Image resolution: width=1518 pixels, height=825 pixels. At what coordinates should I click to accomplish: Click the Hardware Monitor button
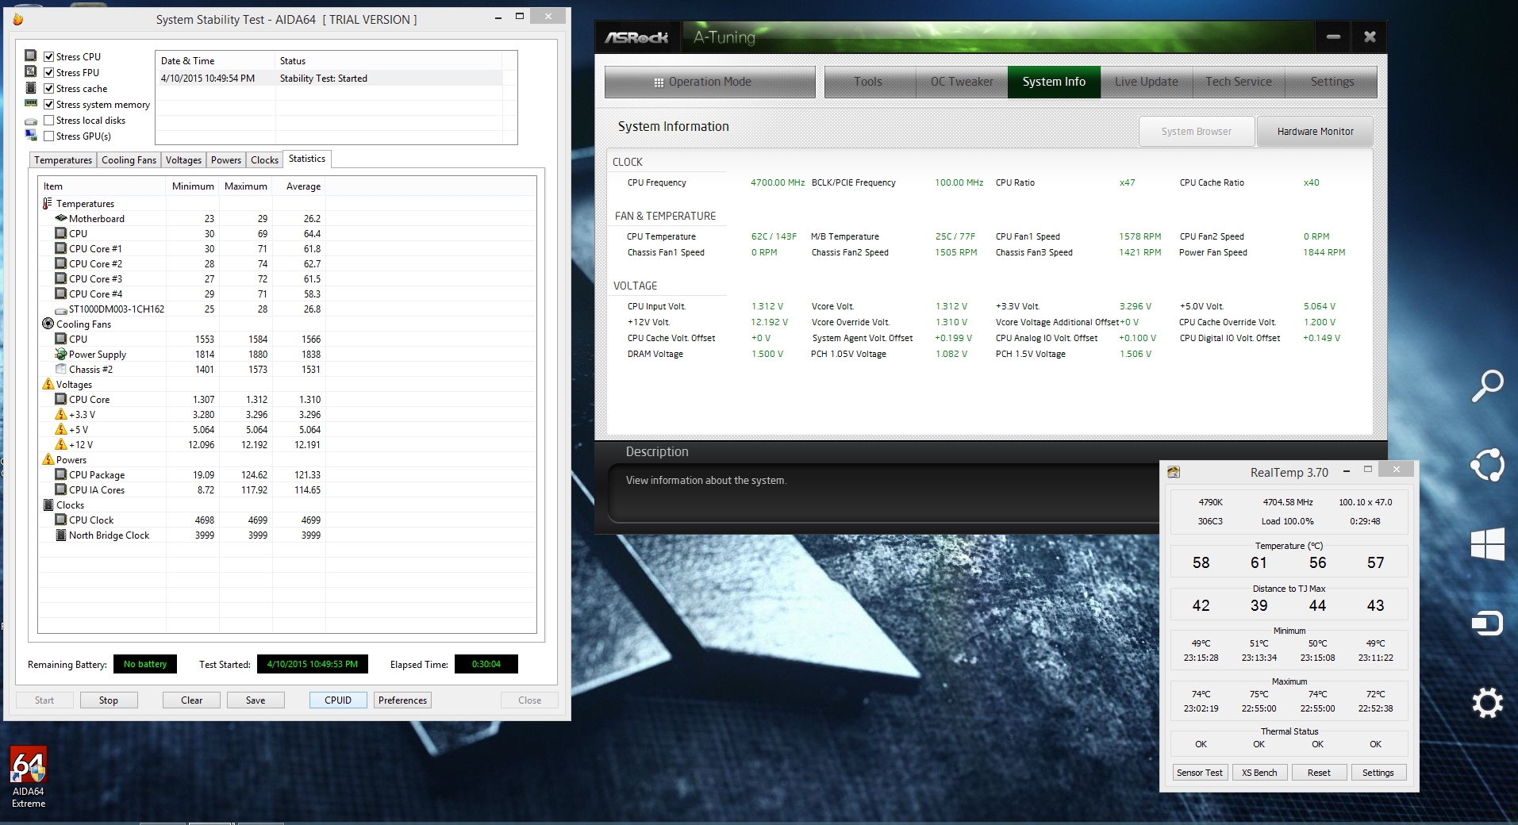point(1316,132)
